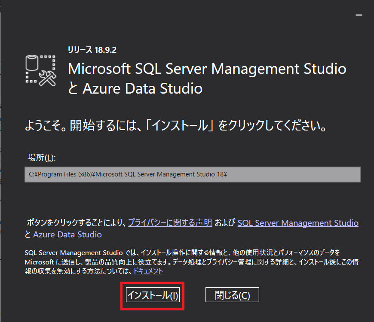Click the ようこそ welcome message text

tap(175, 125)
